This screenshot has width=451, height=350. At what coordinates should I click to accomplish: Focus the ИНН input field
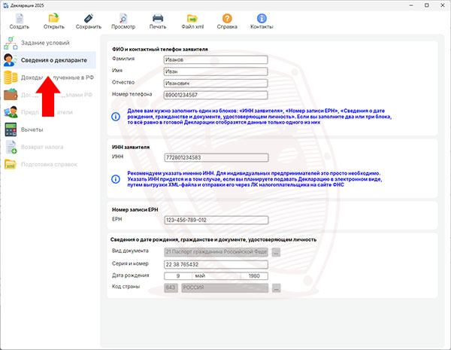215,158
